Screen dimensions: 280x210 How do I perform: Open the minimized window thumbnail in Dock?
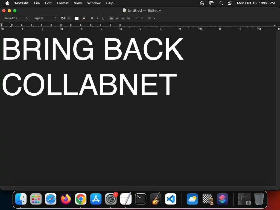coord(244,199)
